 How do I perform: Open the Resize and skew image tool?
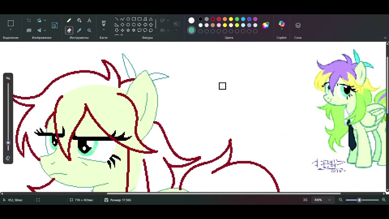[x=55, y=25]
